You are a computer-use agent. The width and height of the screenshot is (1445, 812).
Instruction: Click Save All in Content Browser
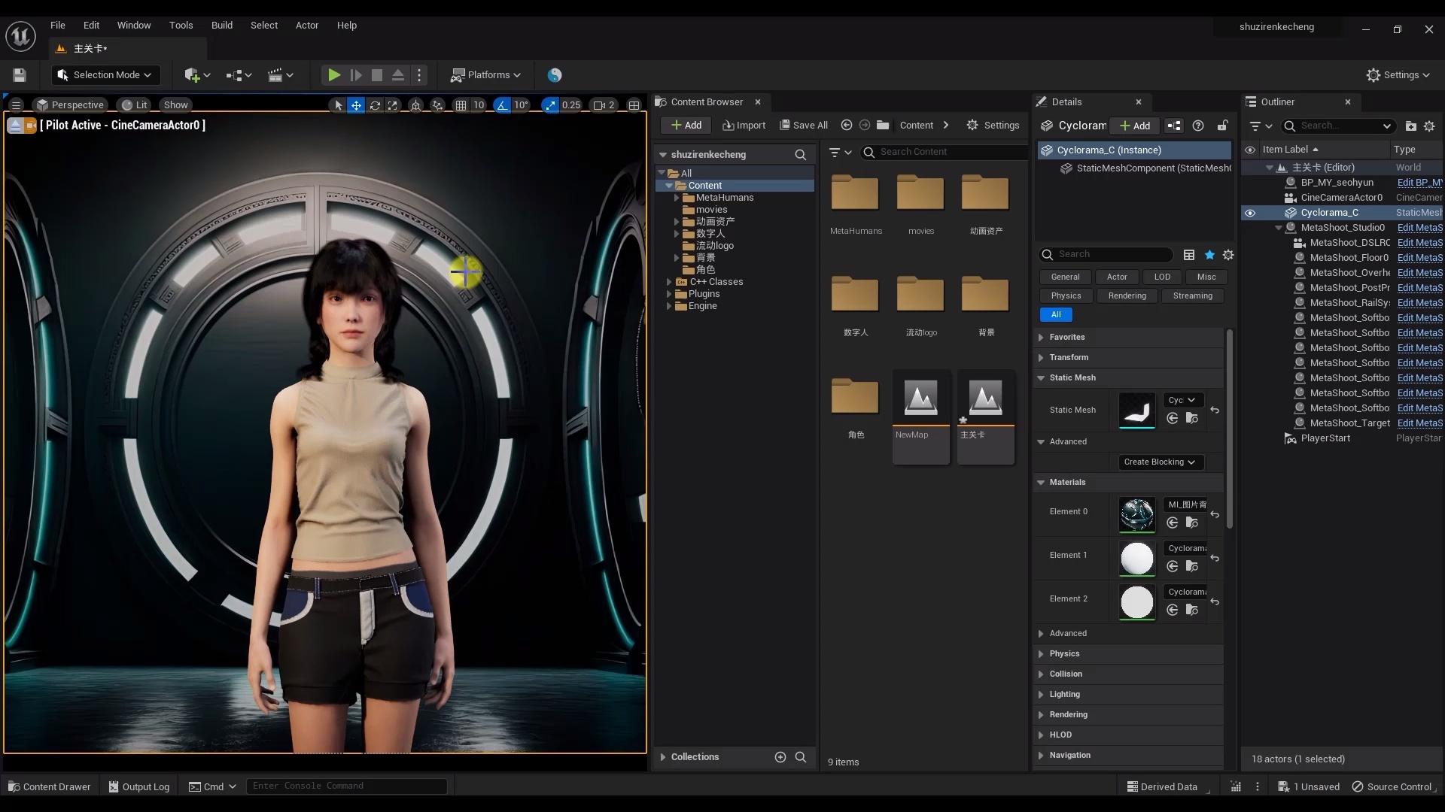804,126
